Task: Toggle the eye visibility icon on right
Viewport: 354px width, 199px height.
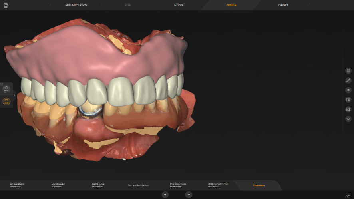Action: [348, 90]
